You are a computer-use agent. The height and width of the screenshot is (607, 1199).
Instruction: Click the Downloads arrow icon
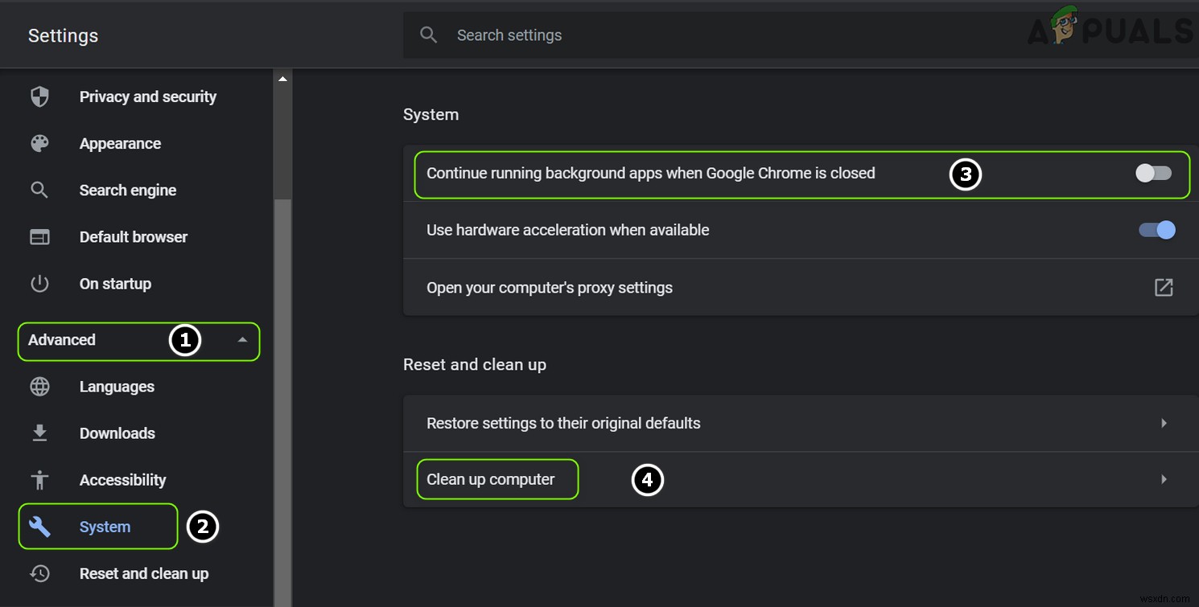(39, 433)
